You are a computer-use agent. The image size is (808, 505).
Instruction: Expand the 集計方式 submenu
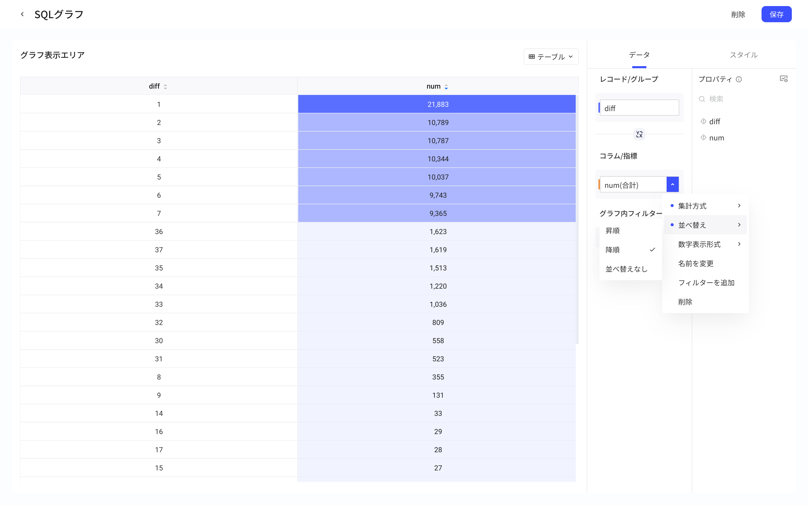pos(705,206)
